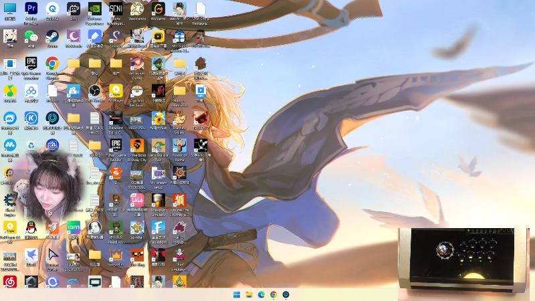Open the green WeChat desktop icon
The height and width of the screenshot is (301, 535).
(31, 36)
